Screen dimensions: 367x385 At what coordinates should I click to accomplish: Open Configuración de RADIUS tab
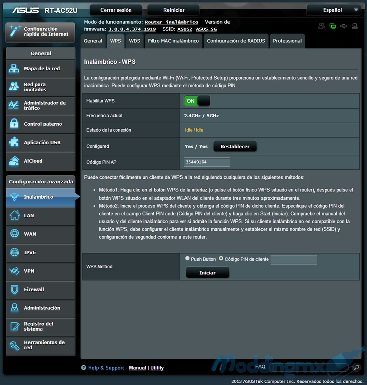(236, 41)
